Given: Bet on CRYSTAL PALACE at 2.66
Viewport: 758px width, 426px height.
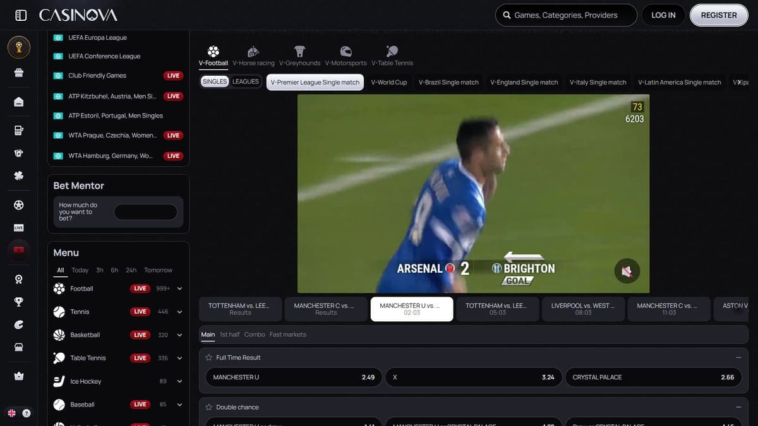Looking at the screenshot, I should tap(654, 377).
